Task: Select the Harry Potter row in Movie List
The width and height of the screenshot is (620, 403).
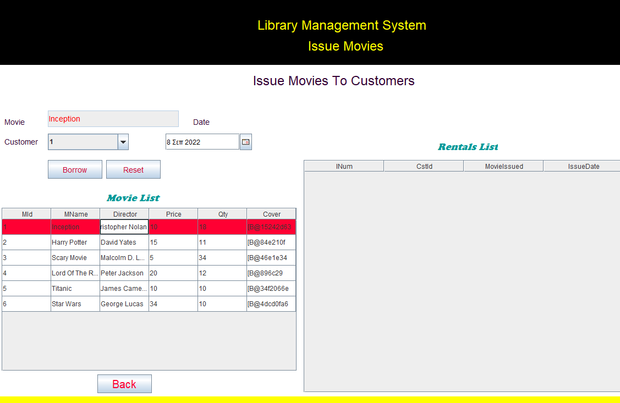Action: click(75, 242)
